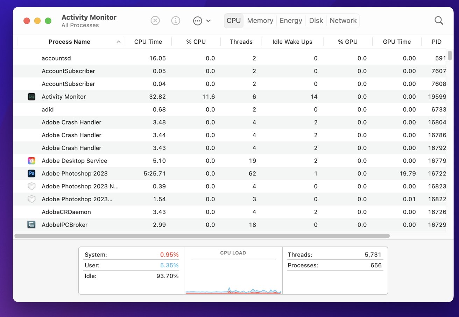Click the User 5.35% statistic
The width and height of the screenshot is (459, 317).
click(132, 265)
